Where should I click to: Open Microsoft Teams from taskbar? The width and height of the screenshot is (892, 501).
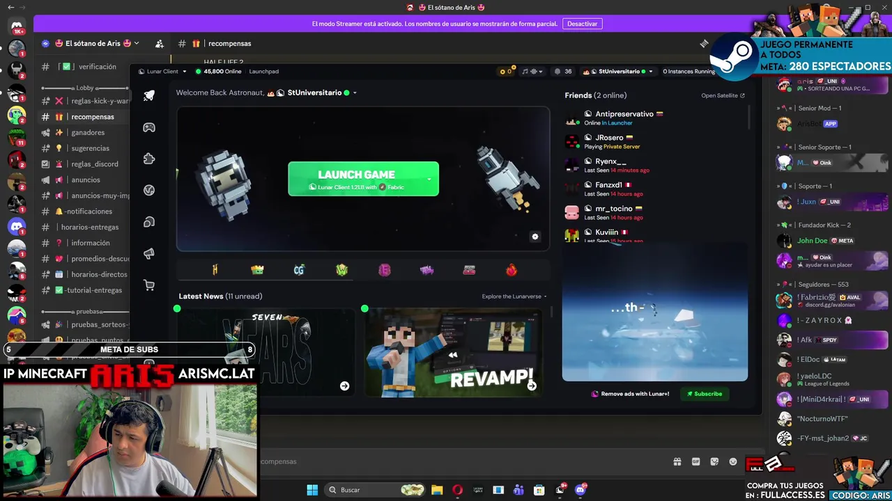pos(518,490)
